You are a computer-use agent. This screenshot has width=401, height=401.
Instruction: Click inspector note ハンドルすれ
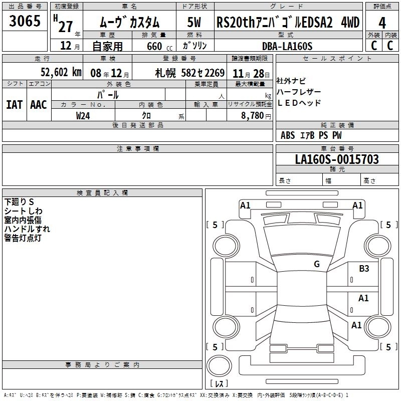point(27,229)
